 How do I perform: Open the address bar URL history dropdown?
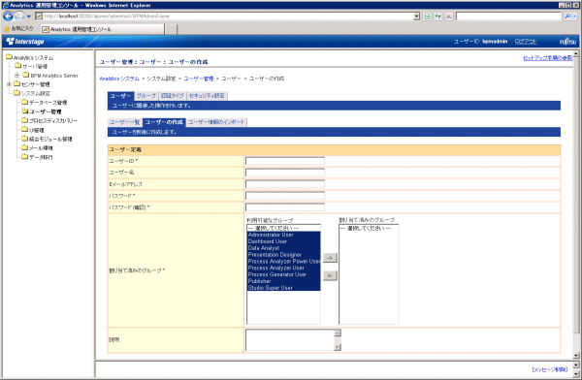[416, 16]
